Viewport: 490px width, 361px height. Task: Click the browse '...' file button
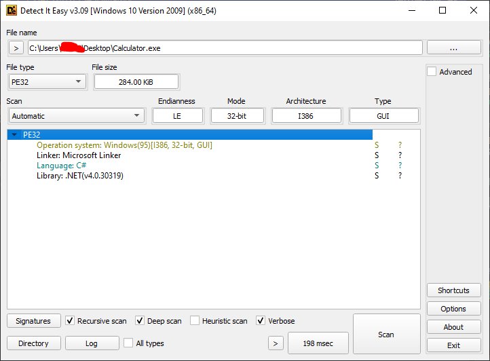454,47
